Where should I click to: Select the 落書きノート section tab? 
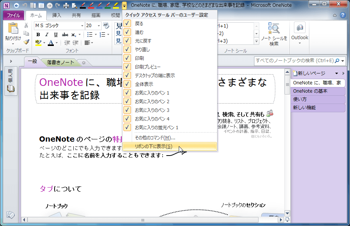61,62
